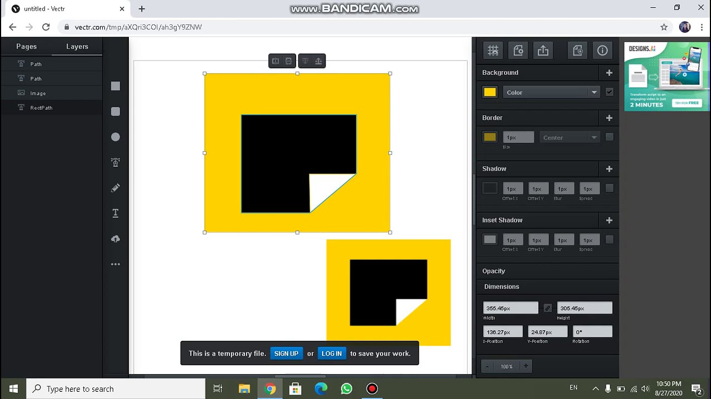Click the export share icon
This screenshot has height=399, width=711.
coord(543,50)
